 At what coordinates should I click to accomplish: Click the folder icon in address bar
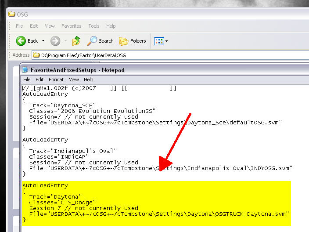click(36, 55)
